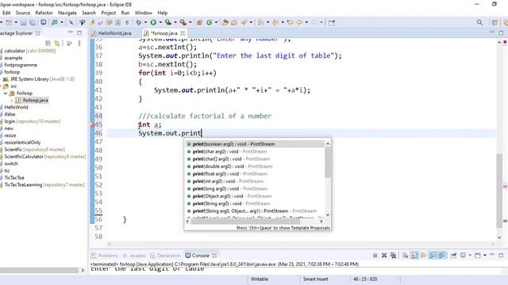Click the Save All icon
This screenshot has height=285, width=508.
coord(33,22)
